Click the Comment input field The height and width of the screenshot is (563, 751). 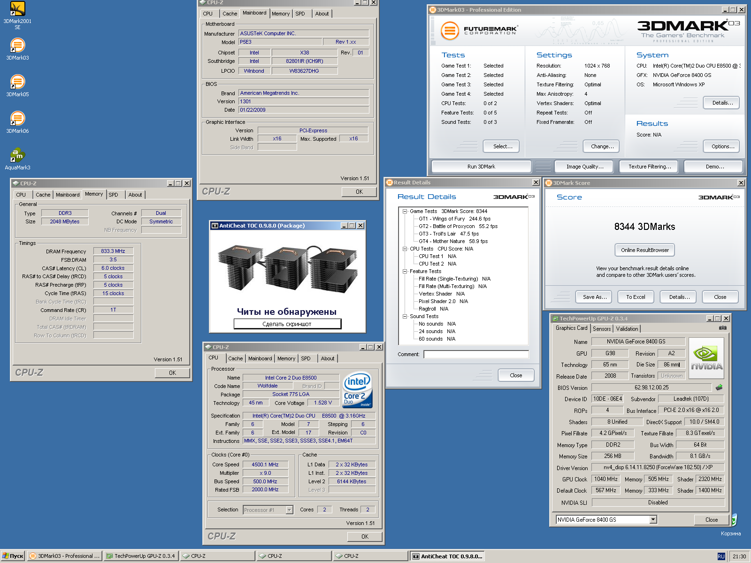tap(476, 354)
